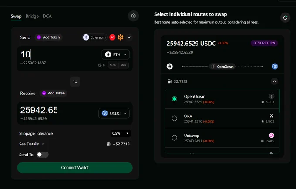296x189 pixels.
Task: Switch to the Swap tab
Action: [x=16, y=16]
